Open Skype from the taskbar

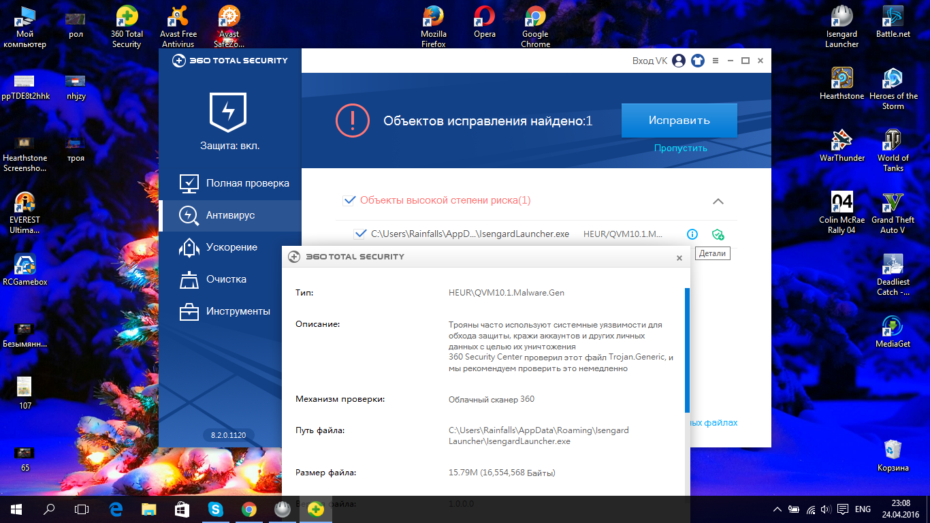(x=216, y=509)
